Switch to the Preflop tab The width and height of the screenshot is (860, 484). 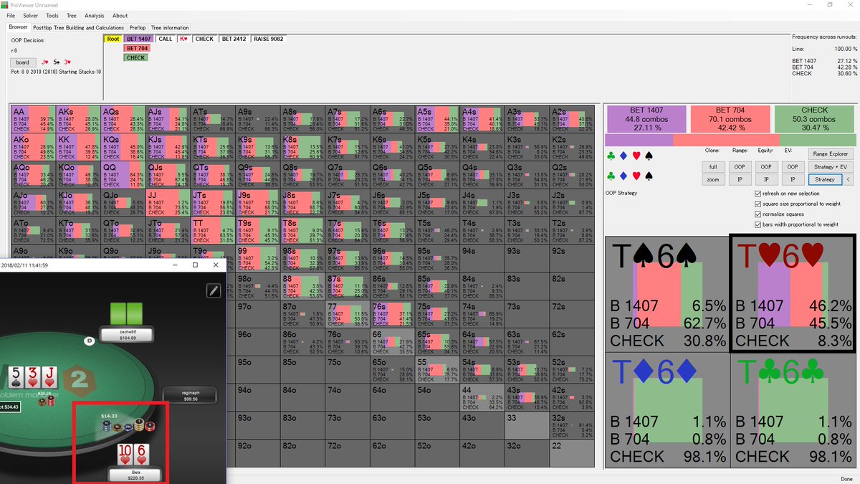tap(138, 27)
